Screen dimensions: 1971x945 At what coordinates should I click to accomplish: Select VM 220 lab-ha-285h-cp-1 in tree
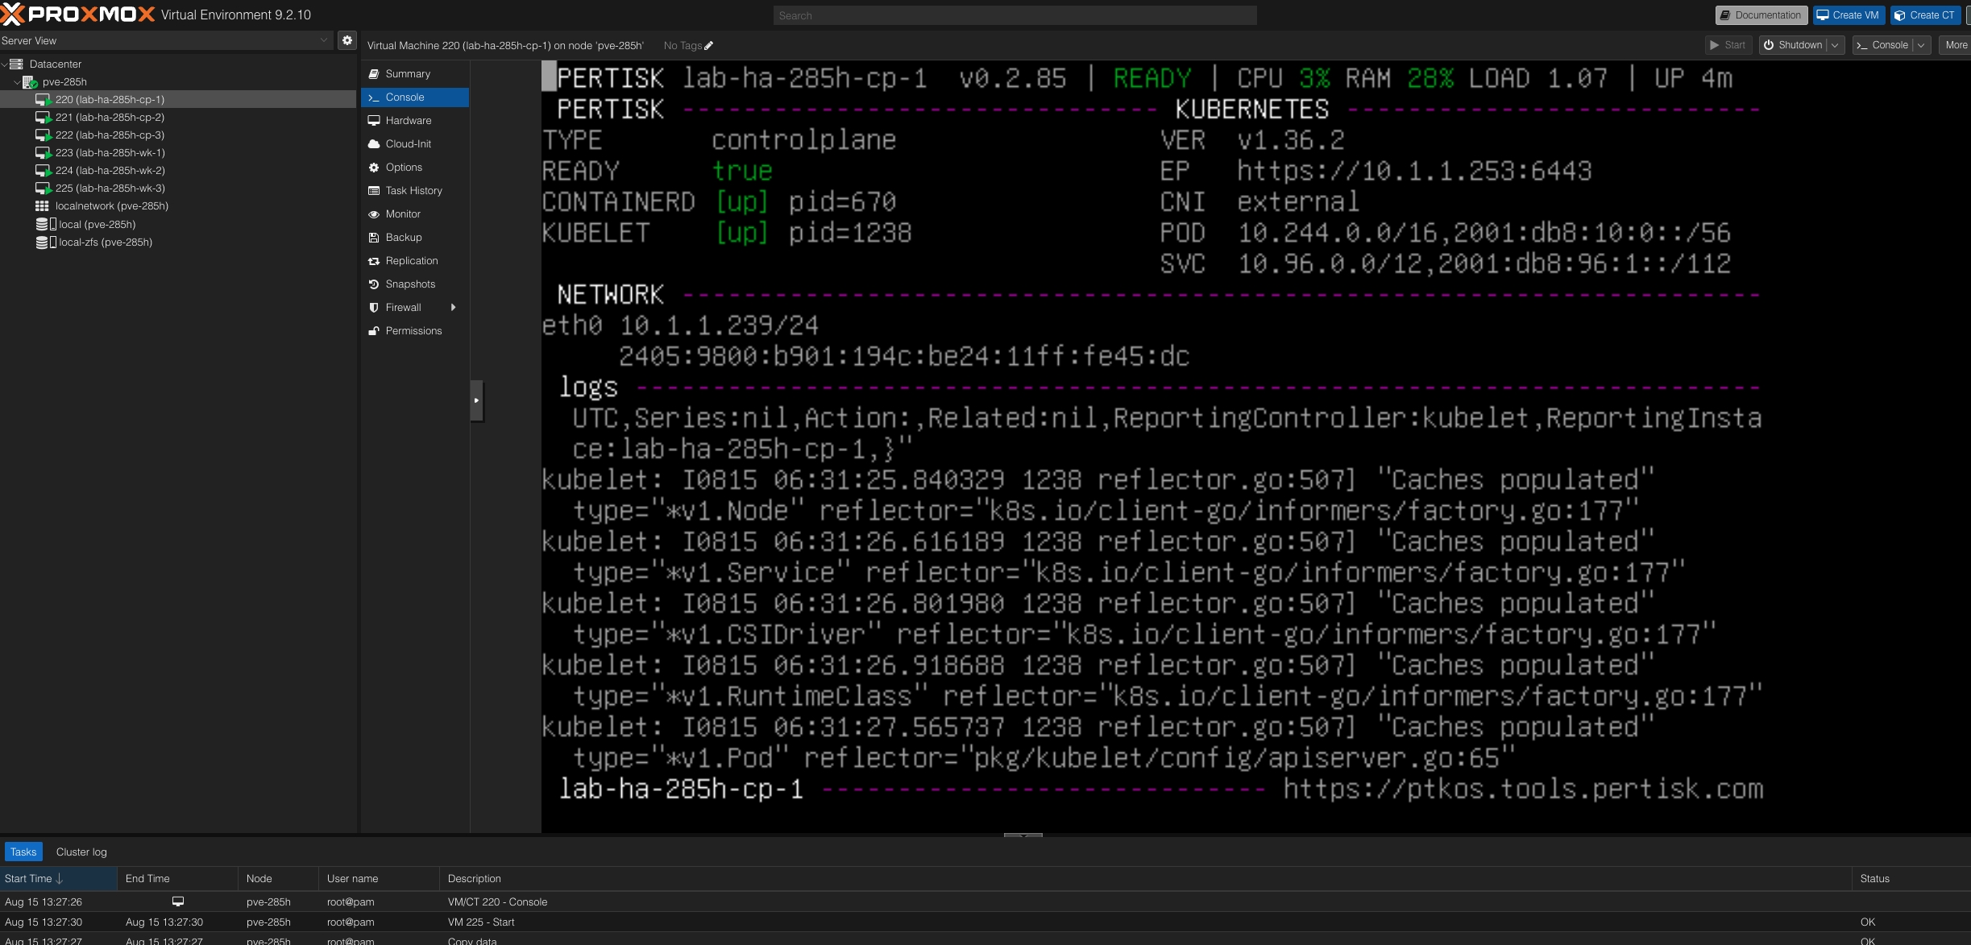(x=178, y=100)
